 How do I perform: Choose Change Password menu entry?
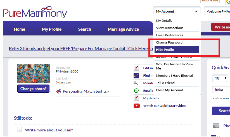click(x=177, y=42)
